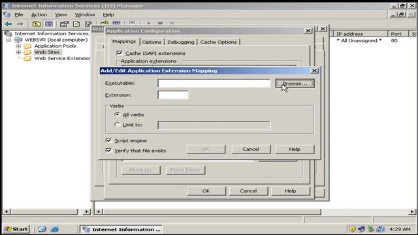Click the Refresh toolbar icon
Viewport: 418px width, 235px height.
point(76,24)
